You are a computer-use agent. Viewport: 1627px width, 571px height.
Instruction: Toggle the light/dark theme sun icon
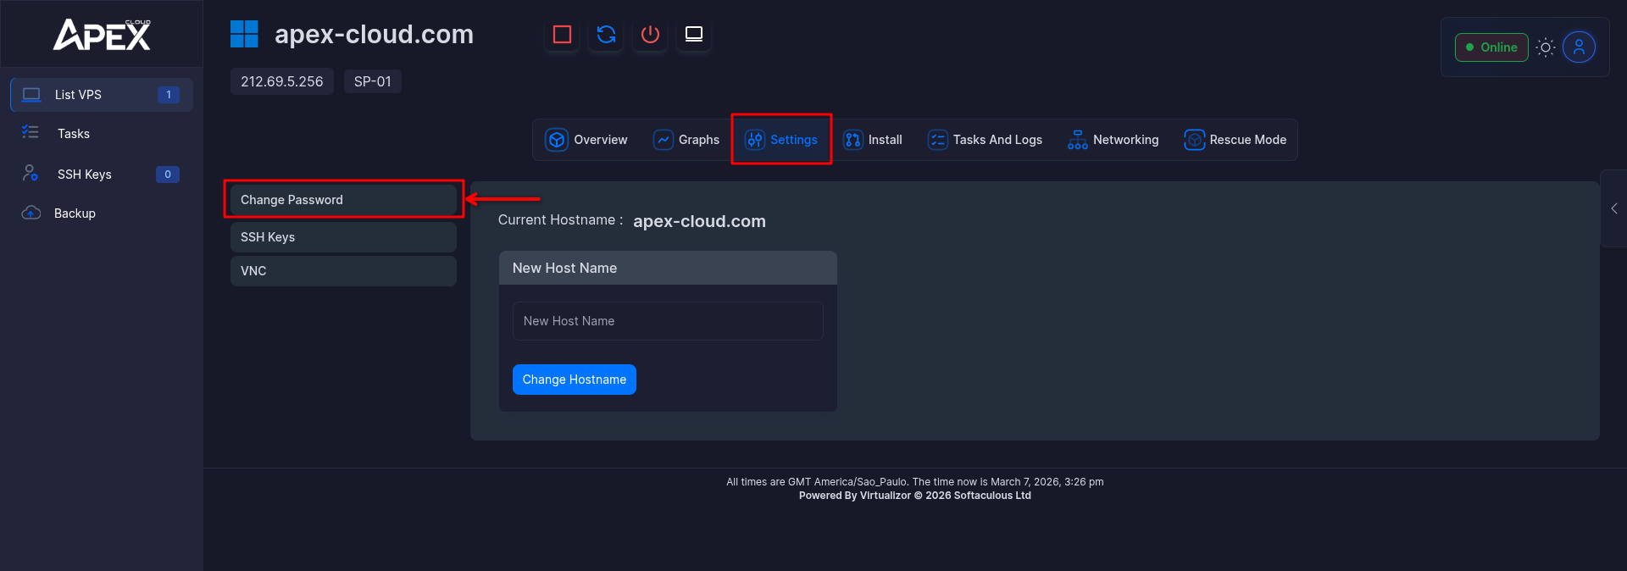coord(1546,47)
